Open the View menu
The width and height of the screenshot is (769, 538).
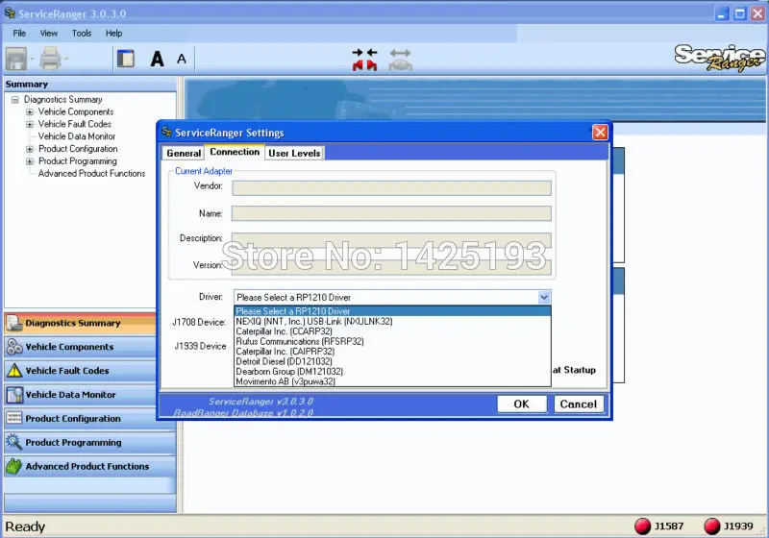pyautogui.click(x=49, y=34)
